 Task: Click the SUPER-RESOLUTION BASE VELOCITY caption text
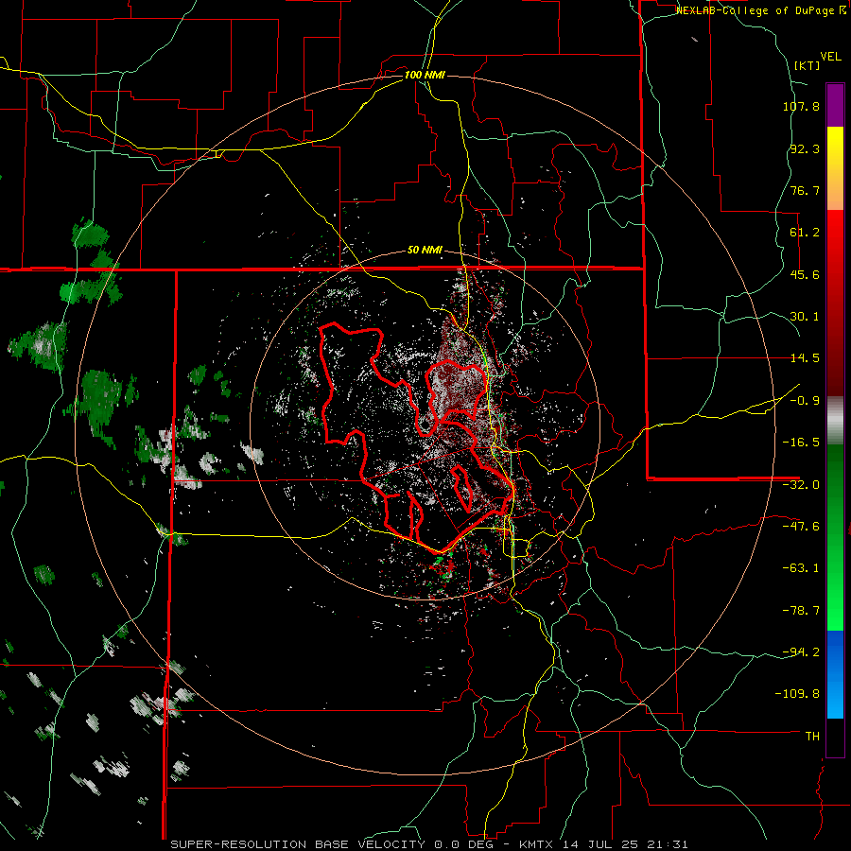click(298, 844)
